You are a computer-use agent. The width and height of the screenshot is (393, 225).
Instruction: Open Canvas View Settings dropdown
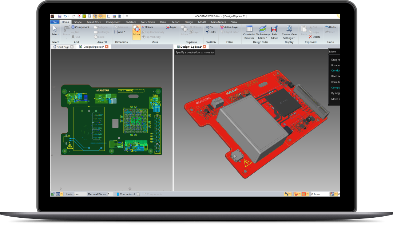click(x=289, y=32)
